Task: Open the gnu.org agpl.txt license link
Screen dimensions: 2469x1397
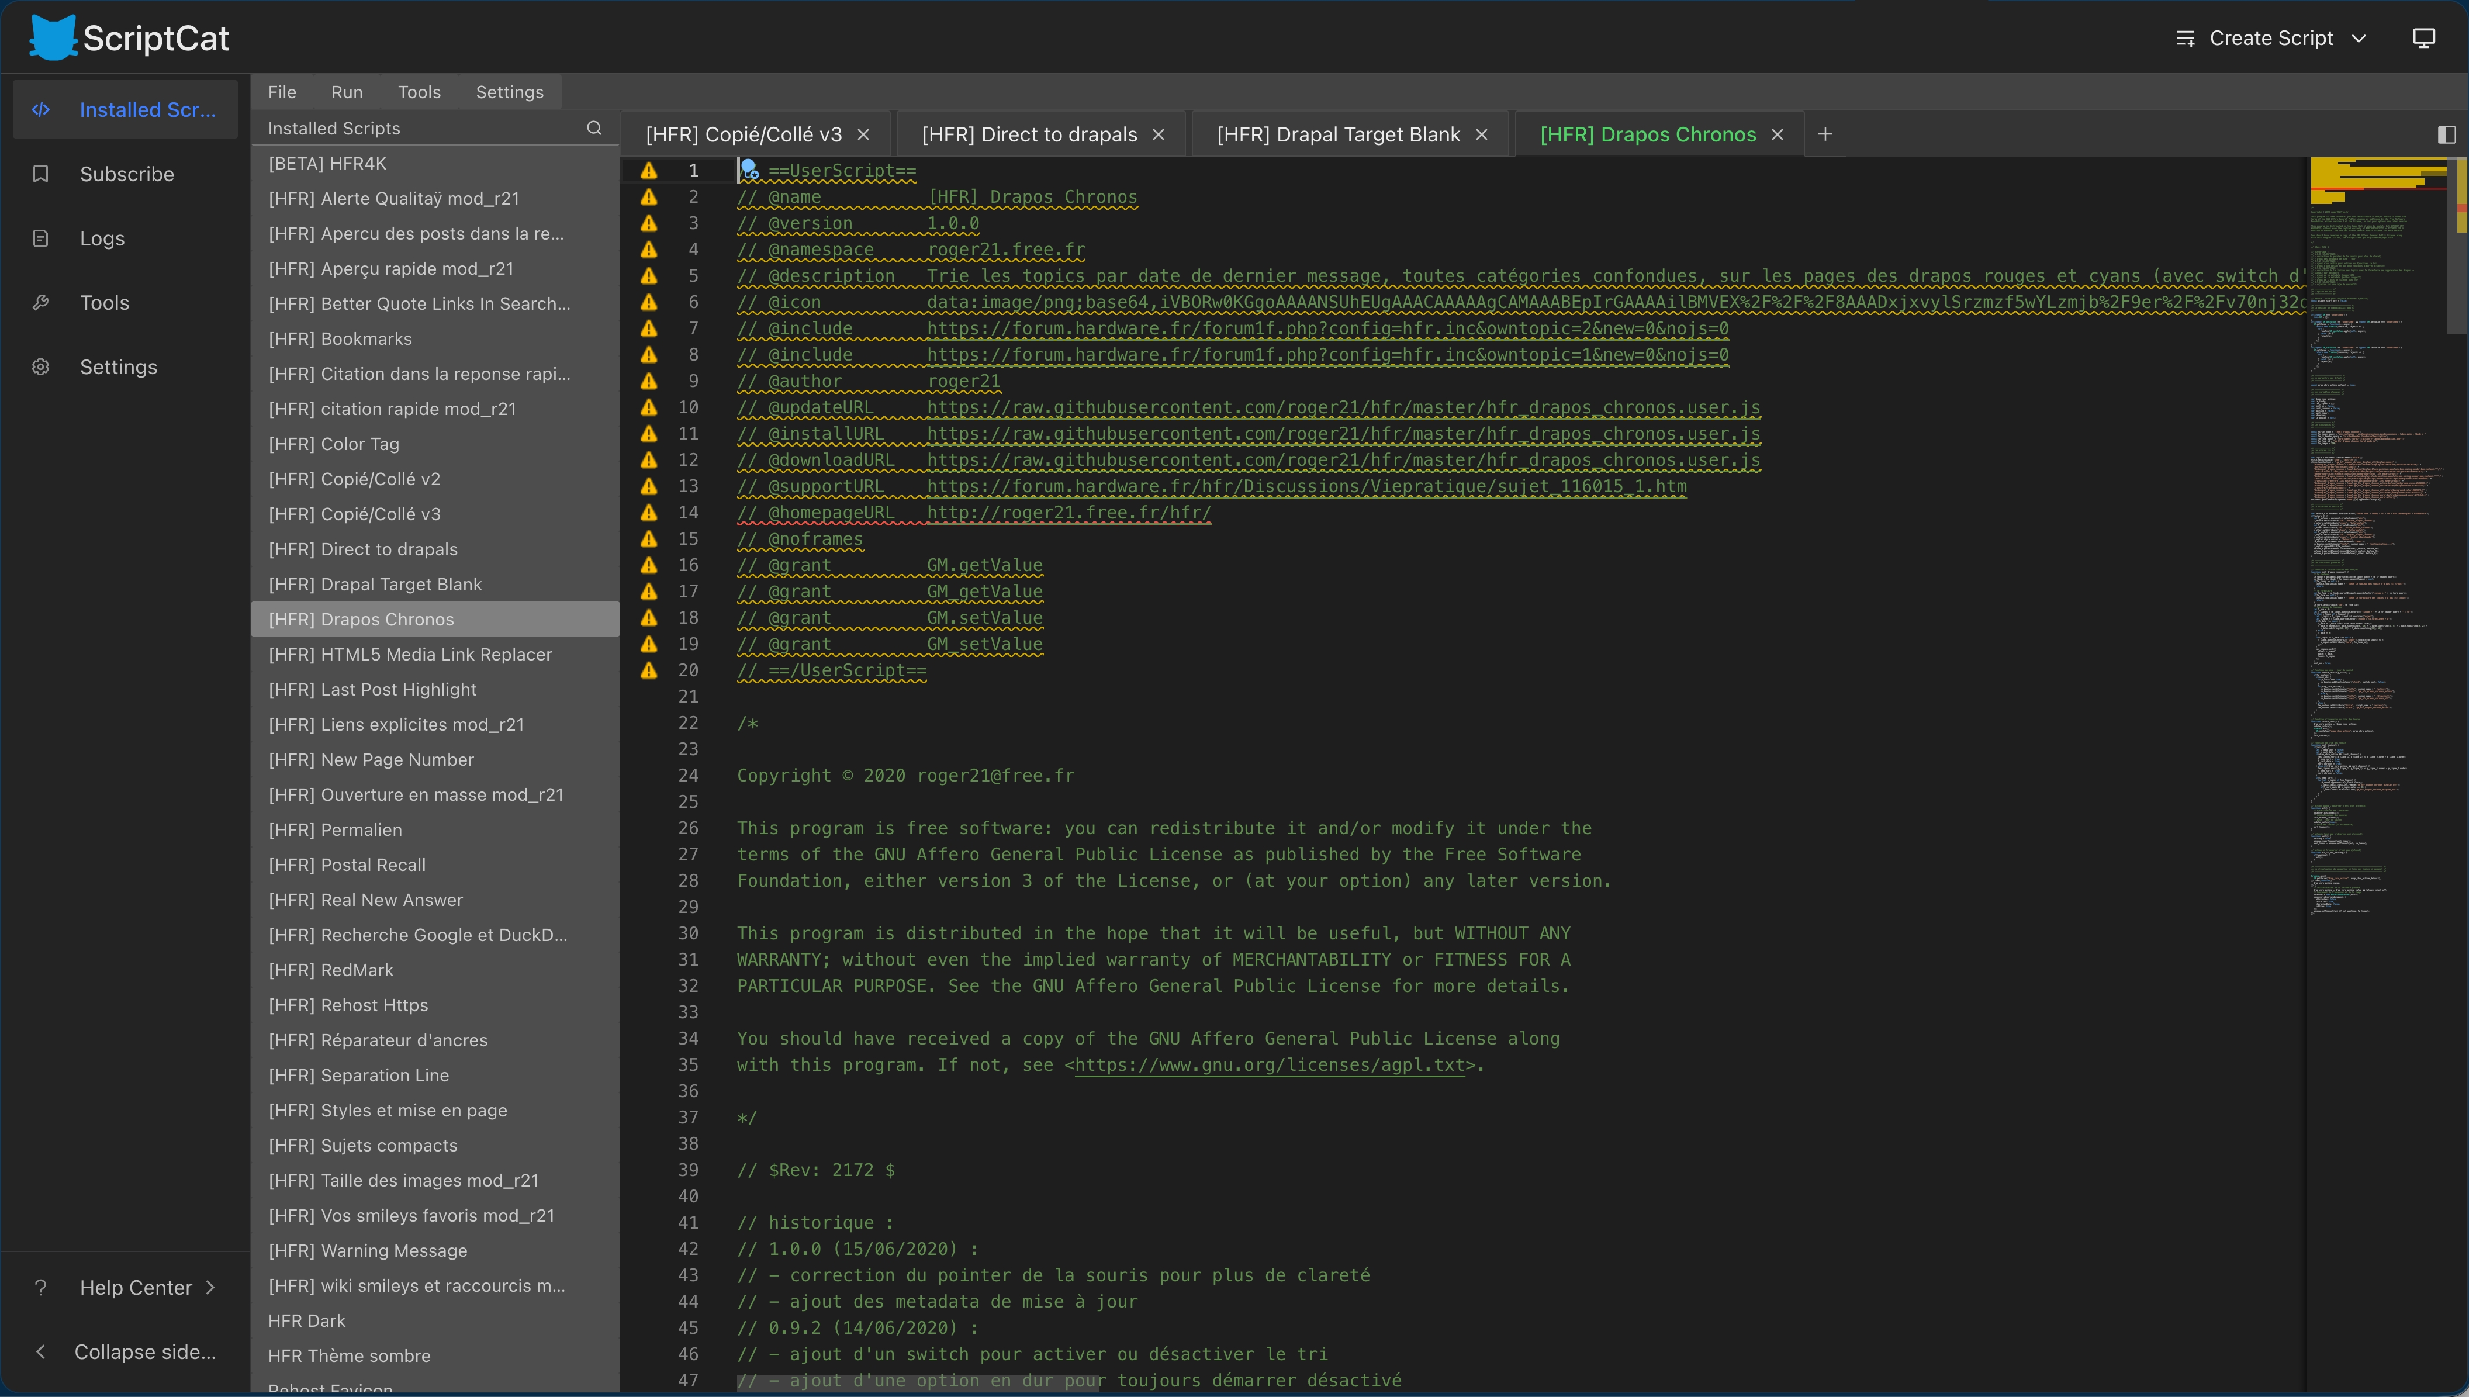Action: (x=1270, y=1065)
